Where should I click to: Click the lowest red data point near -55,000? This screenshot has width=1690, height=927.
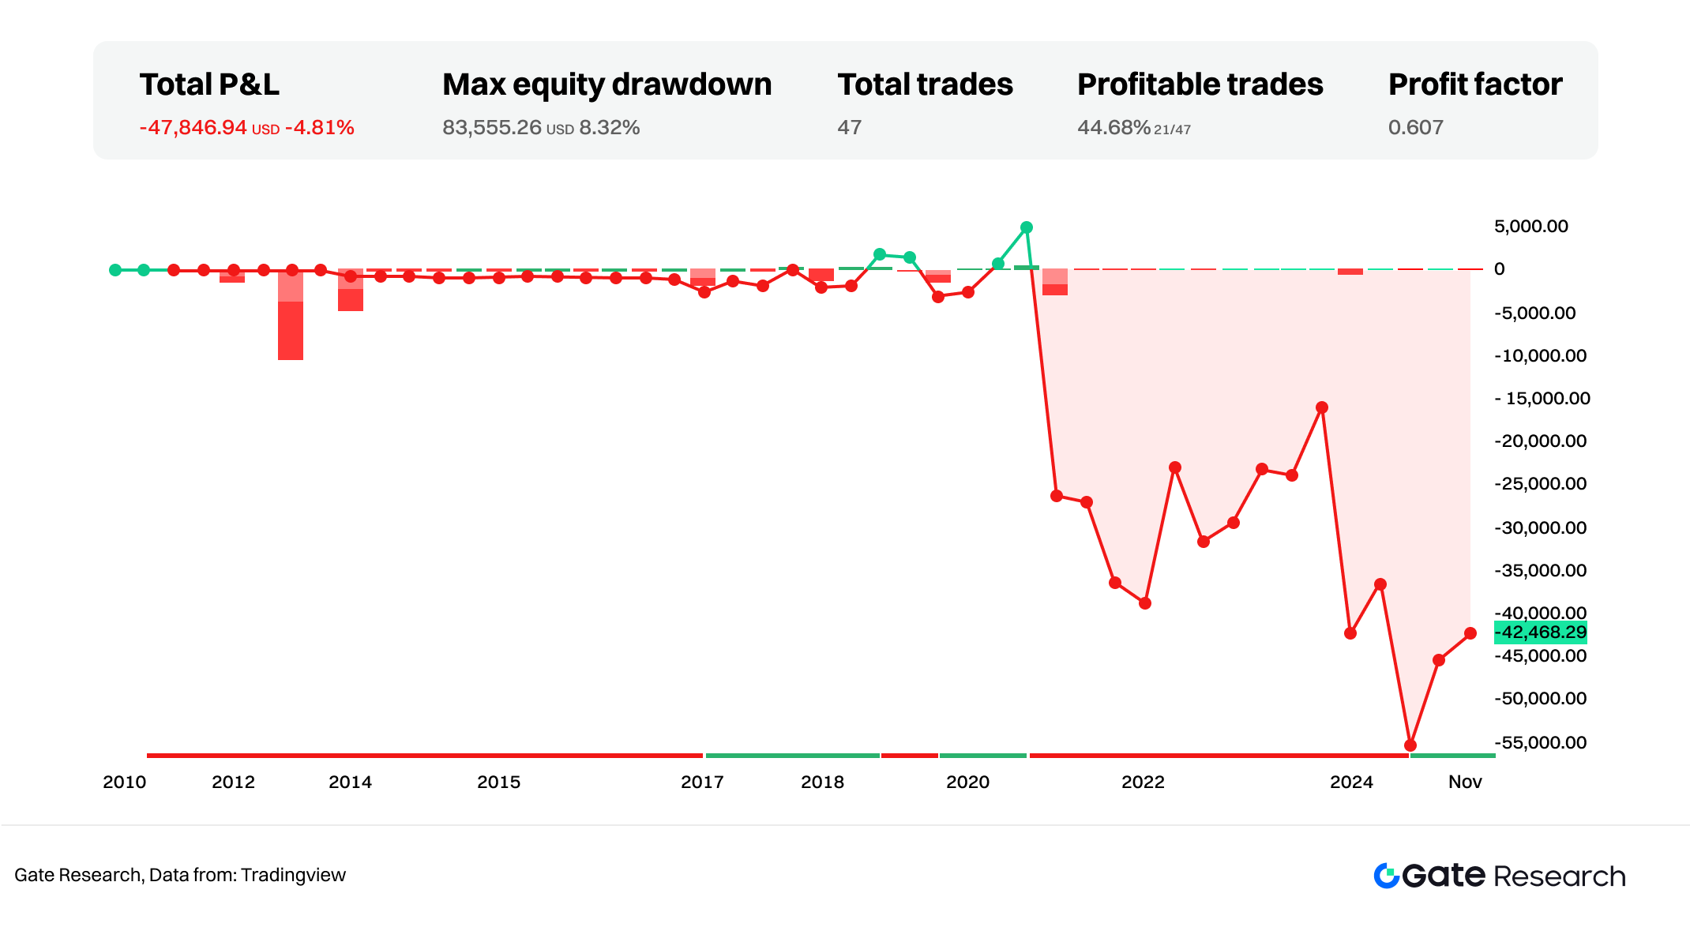1410,745
